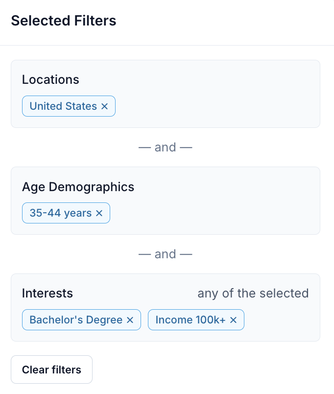This screenshot has width=334, height=394.
Task: Click empty space in the Interests card
Action: (284, 321)
